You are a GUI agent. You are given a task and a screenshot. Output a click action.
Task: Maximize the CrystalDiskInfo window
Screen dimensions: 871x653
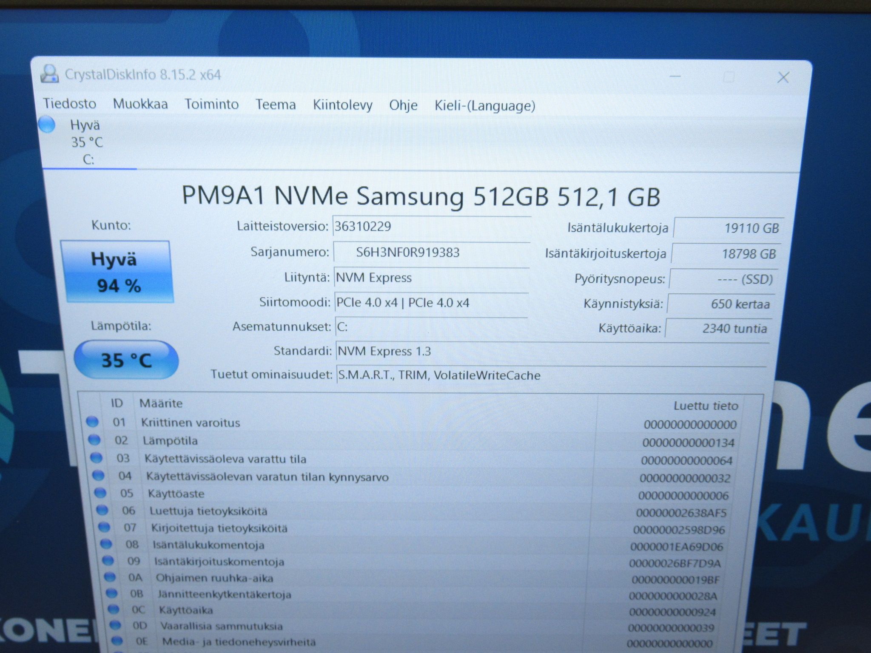point(729,77)
